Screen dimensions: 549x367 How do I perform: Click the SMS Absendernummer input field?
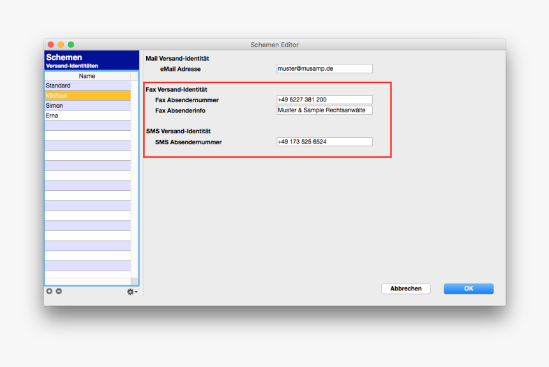pyautogui.click(x=324, y=142)
